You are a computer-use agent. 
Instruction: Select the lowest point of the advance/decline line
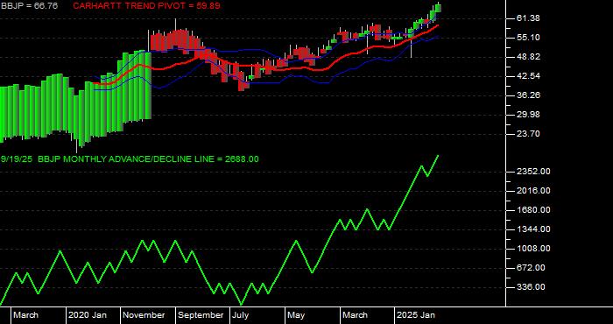click(241, 304)
